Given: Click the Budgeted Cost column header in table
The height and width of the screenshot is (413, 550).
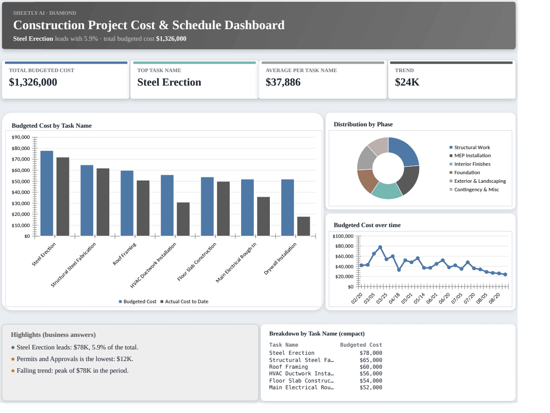Looking at the screenshot, I should 361,345.
